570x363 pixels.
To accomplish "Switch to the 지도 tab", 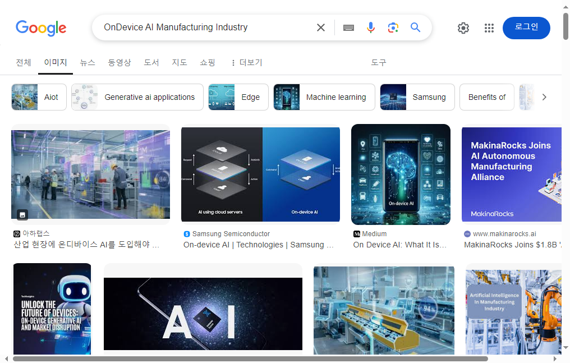I will (x=179, y=62).
